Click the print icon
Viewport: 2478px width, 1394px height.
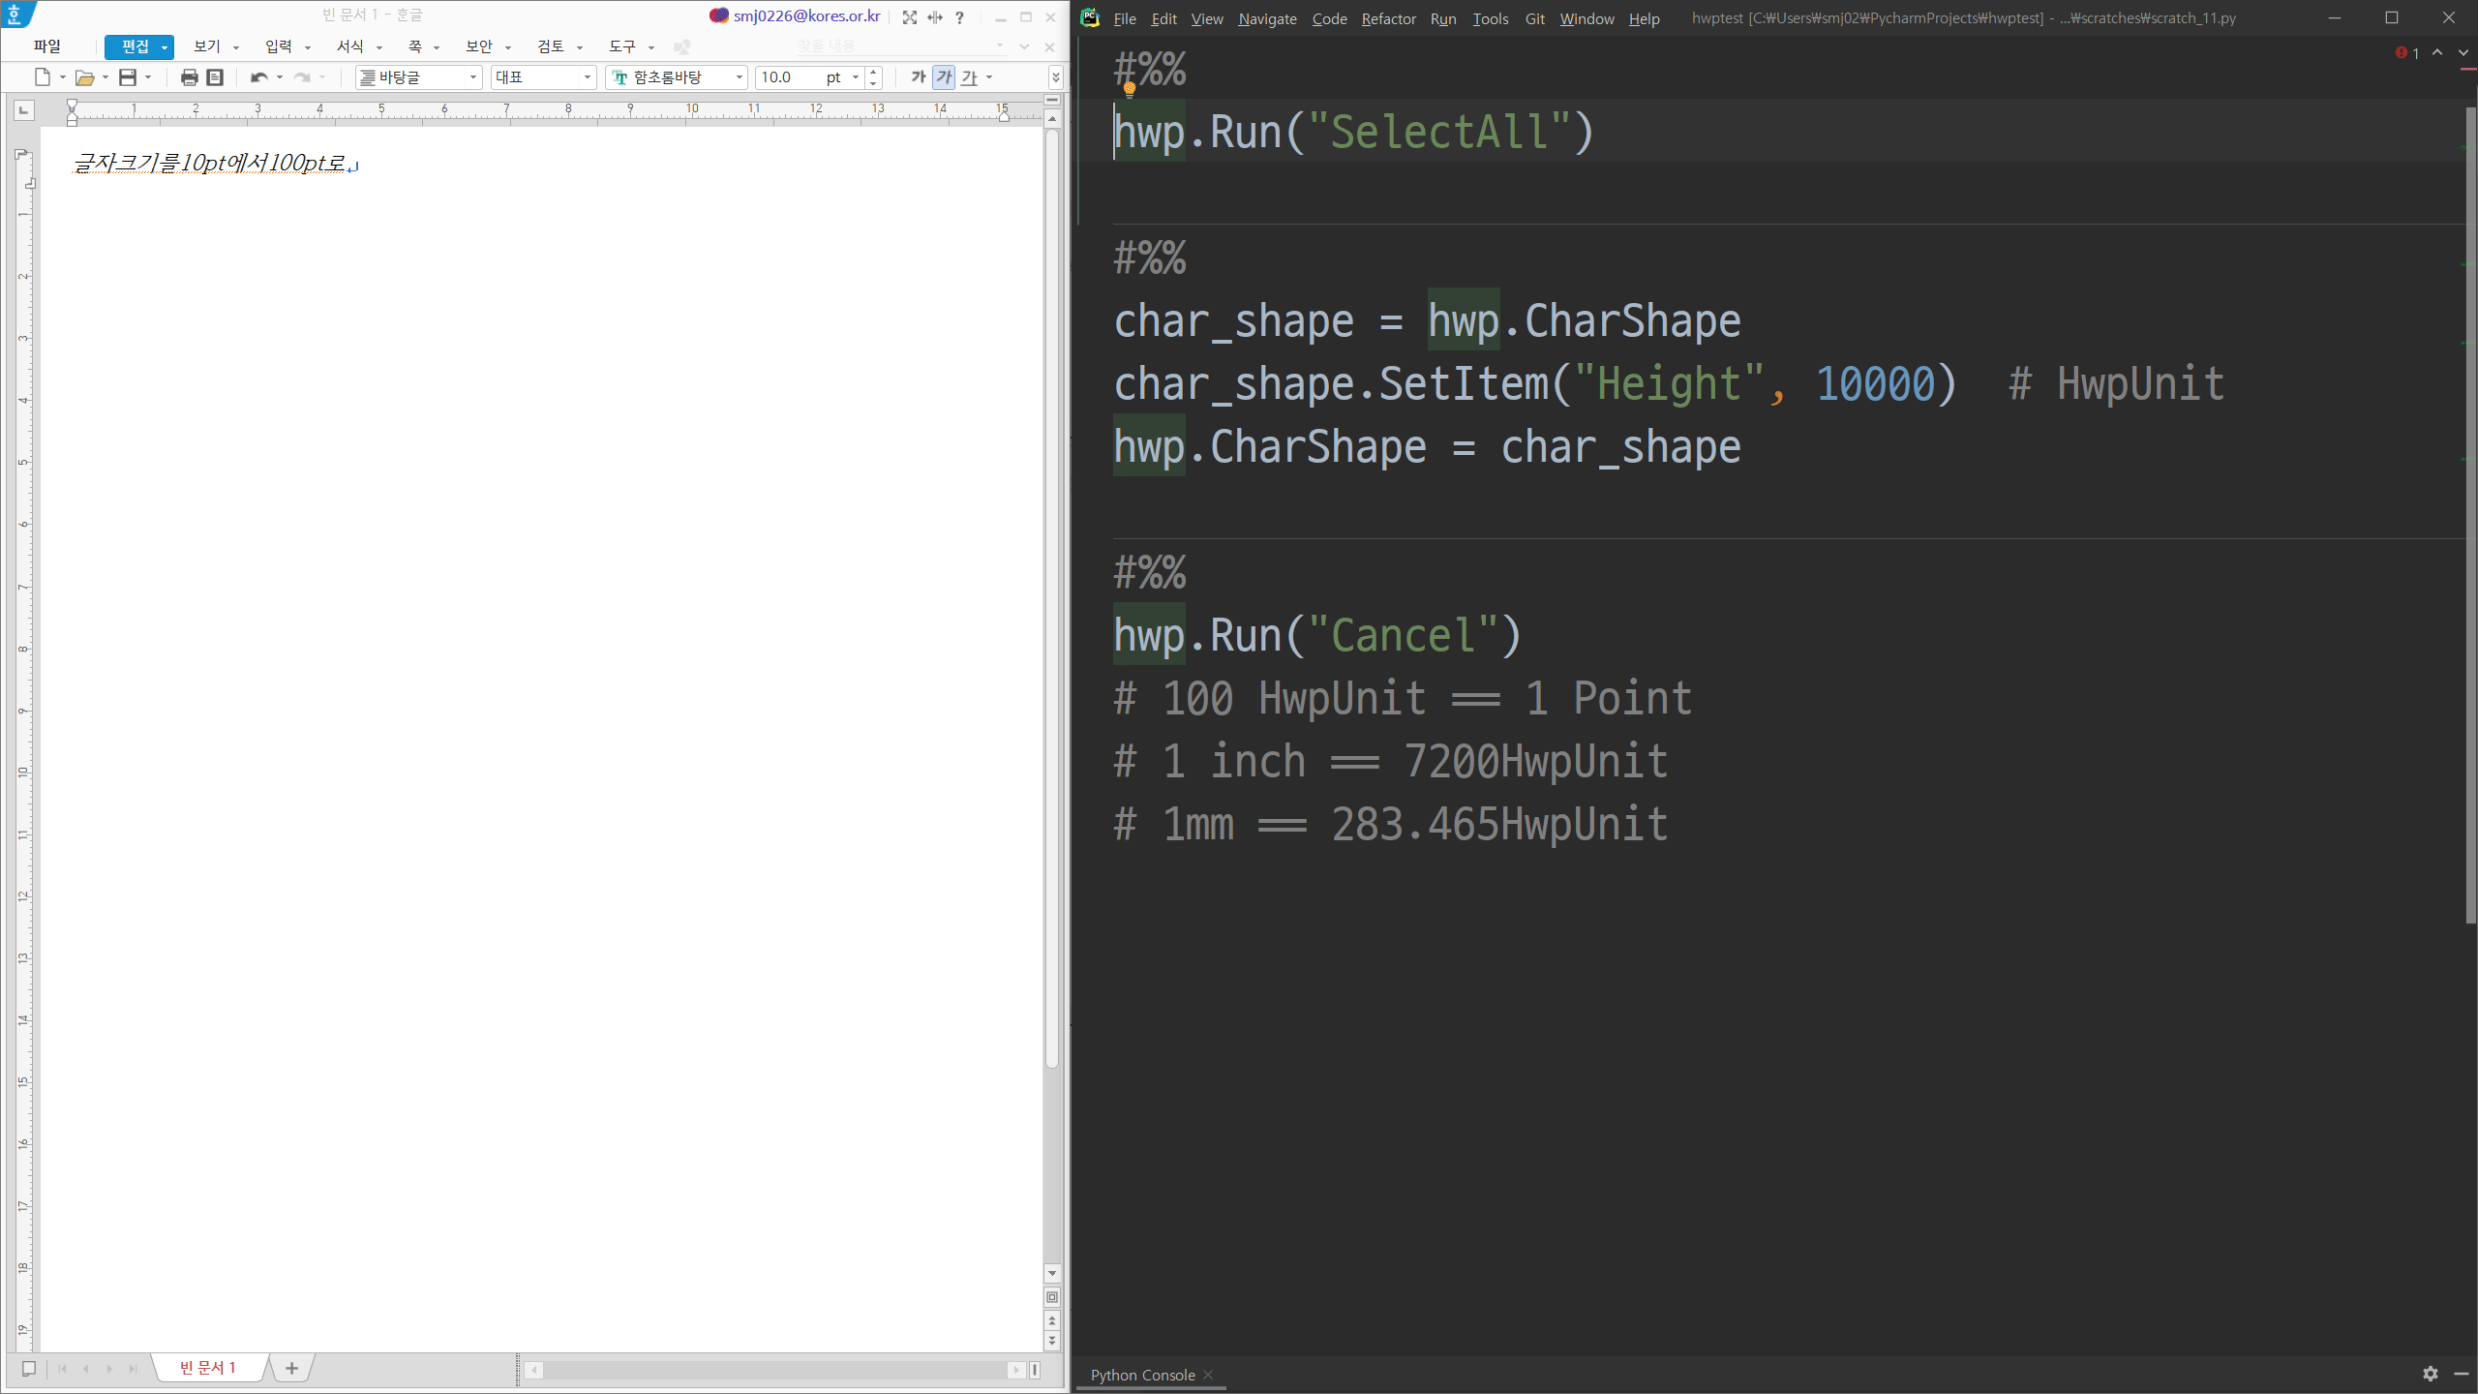click(x=189, y=77)
